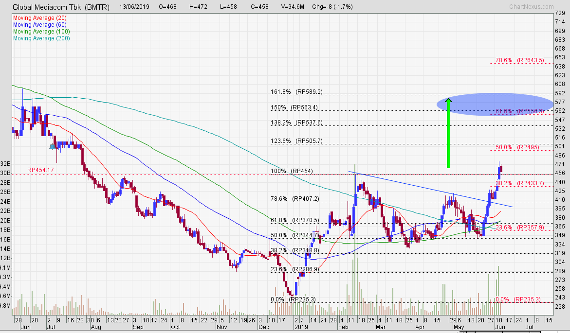The image size is (570, 333).
Task: Click the Jun label on the time axis
Action: click(500, 327)
